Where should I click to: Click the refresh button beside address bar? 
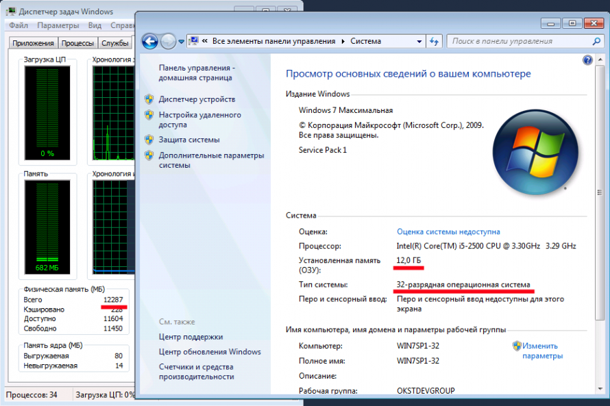coord(433,41)
